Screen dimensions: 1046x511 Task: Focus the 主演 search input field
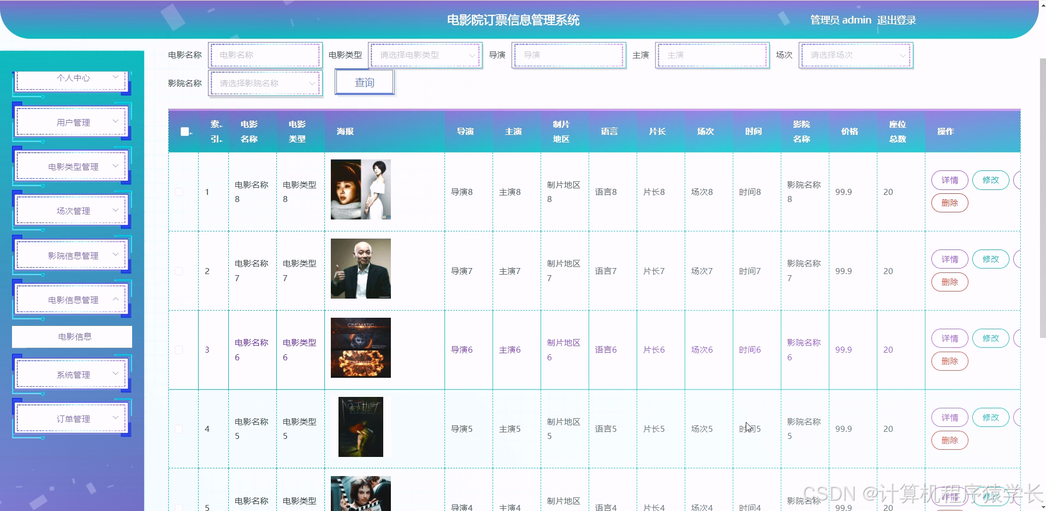712,55
